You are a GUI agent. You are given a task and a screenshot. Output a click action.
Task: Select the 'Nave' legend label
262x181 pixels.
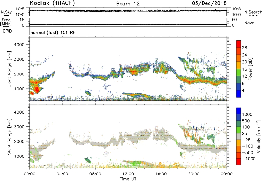249,23
